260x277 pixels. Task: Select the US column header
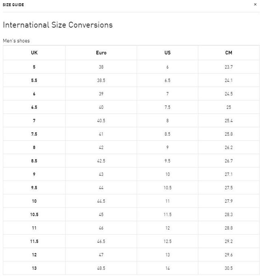[167, 53]
